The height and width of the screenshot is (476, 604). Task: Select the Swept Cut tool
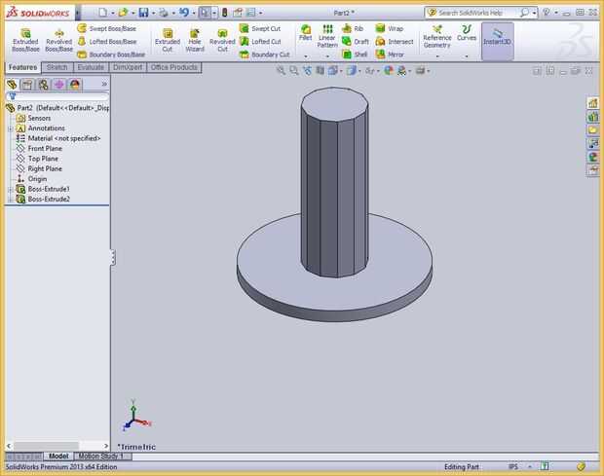[x=260, y=28]
